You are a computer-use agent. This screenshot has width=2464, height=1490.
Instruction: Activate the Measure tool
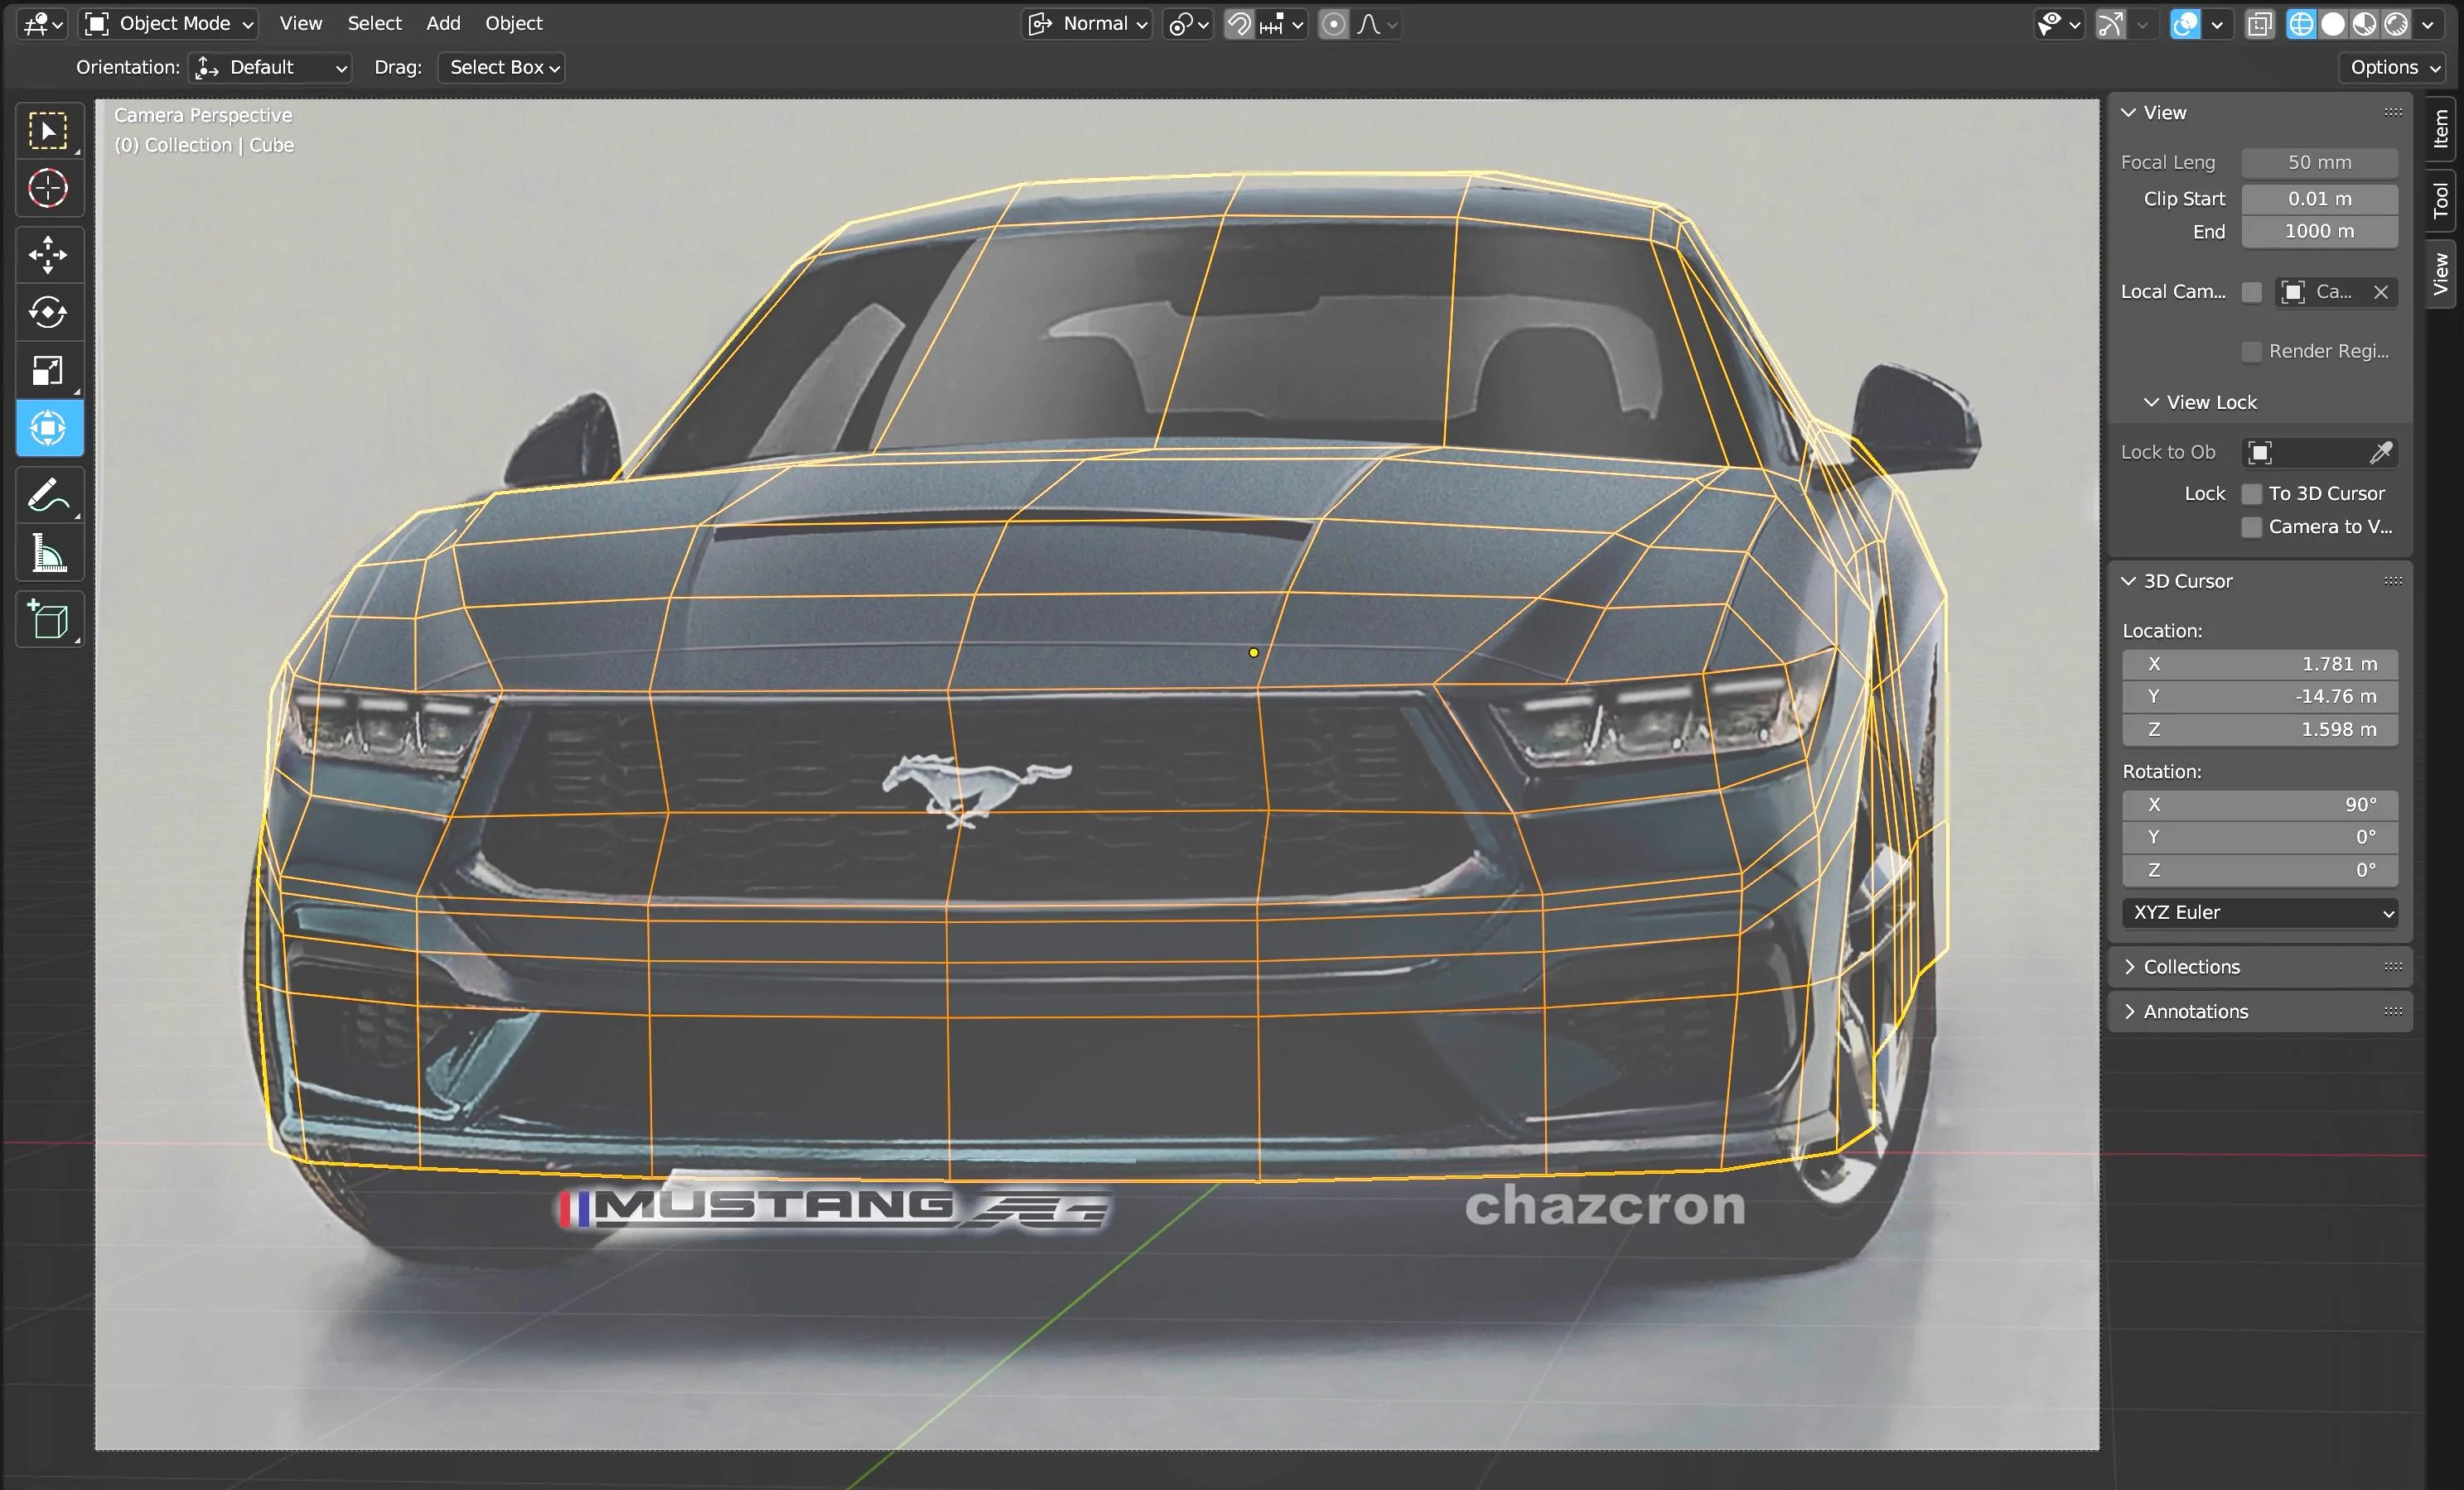(49, 553)
